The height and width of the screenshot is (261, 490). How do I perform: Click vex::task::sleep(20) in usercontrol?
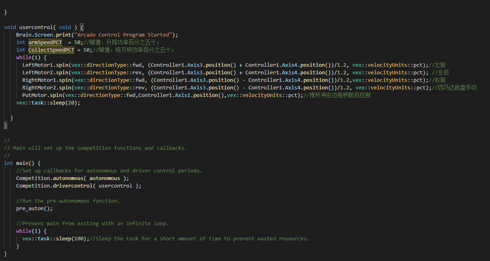(48, 102)
